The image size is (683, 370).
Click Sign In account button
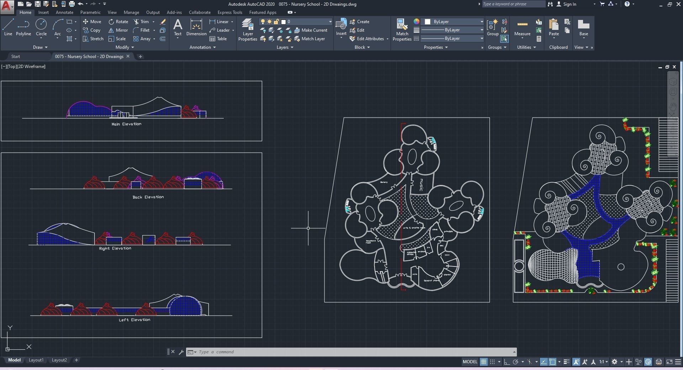566,4
